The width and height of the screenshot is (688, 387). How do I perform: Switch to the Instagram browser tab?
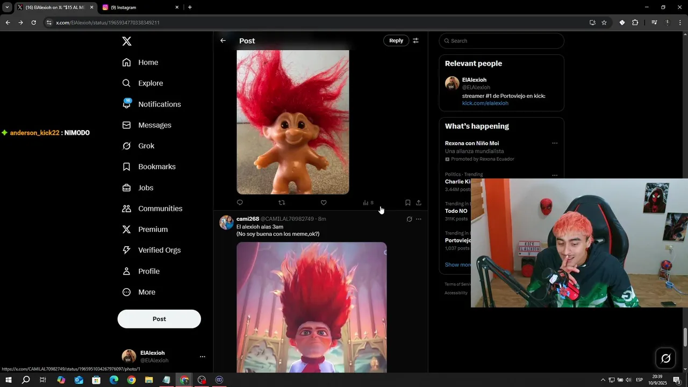tap(140, 8)
